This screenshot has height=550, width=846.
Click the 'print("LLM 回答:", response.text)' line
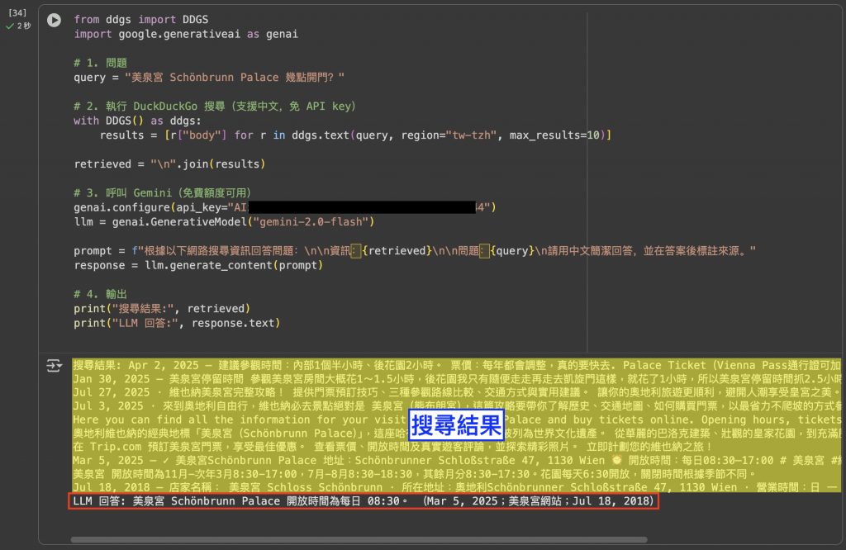[x=177, y=323]
